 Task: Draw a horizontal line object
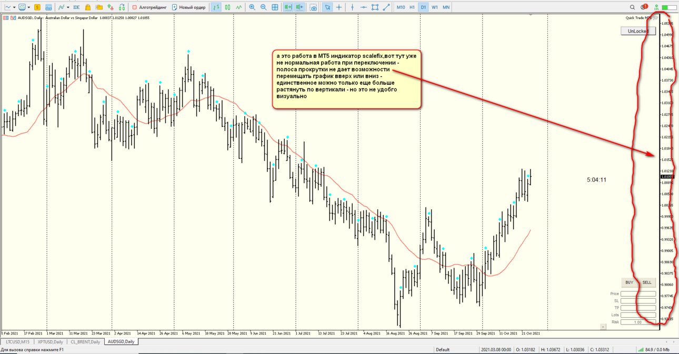pos(364,7)
